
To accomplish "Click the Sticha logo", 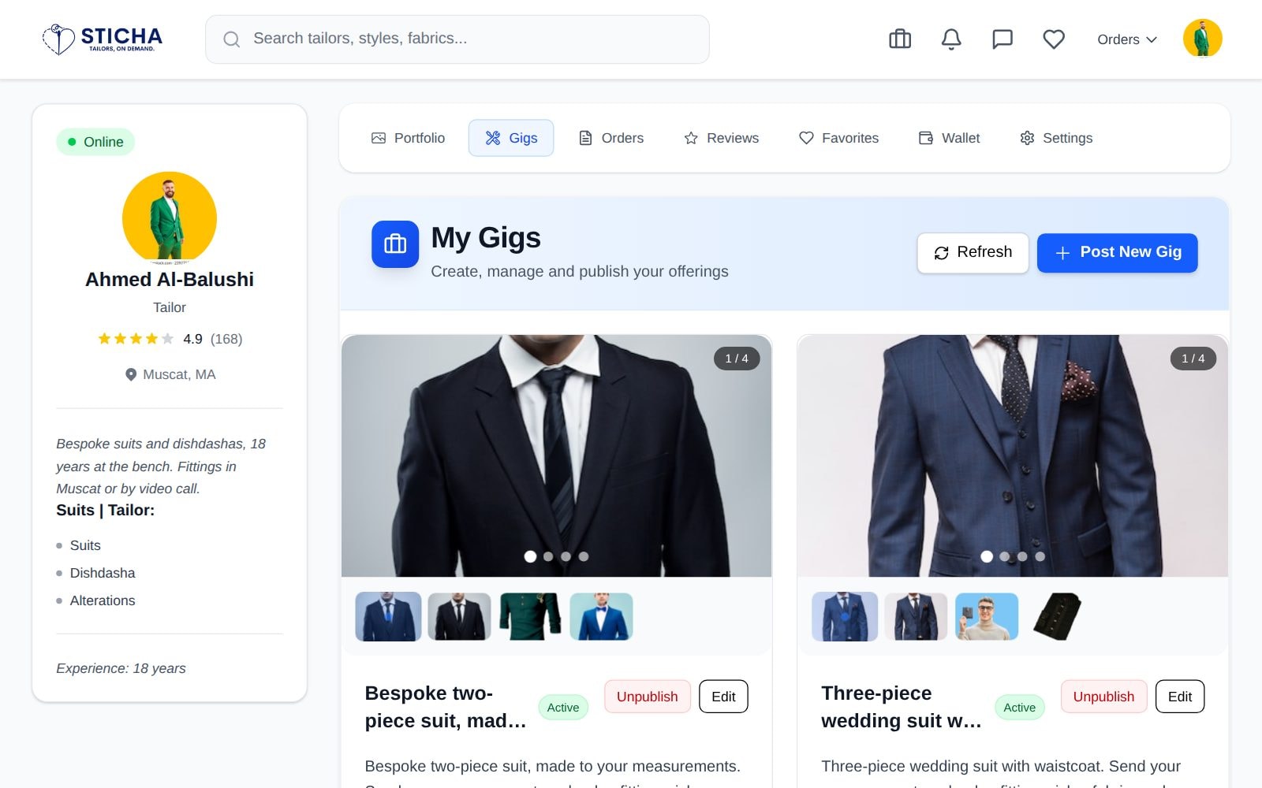I will pos(103,39).
